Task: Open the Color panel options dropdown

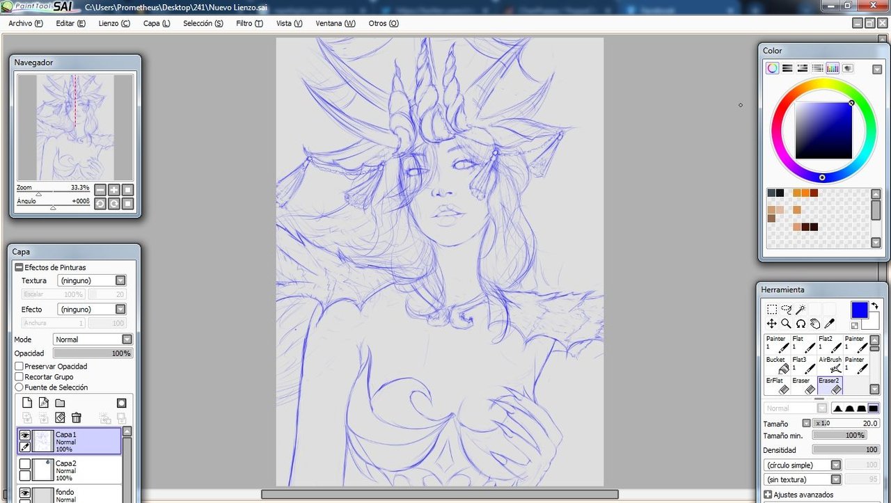Action: point(877,69)
